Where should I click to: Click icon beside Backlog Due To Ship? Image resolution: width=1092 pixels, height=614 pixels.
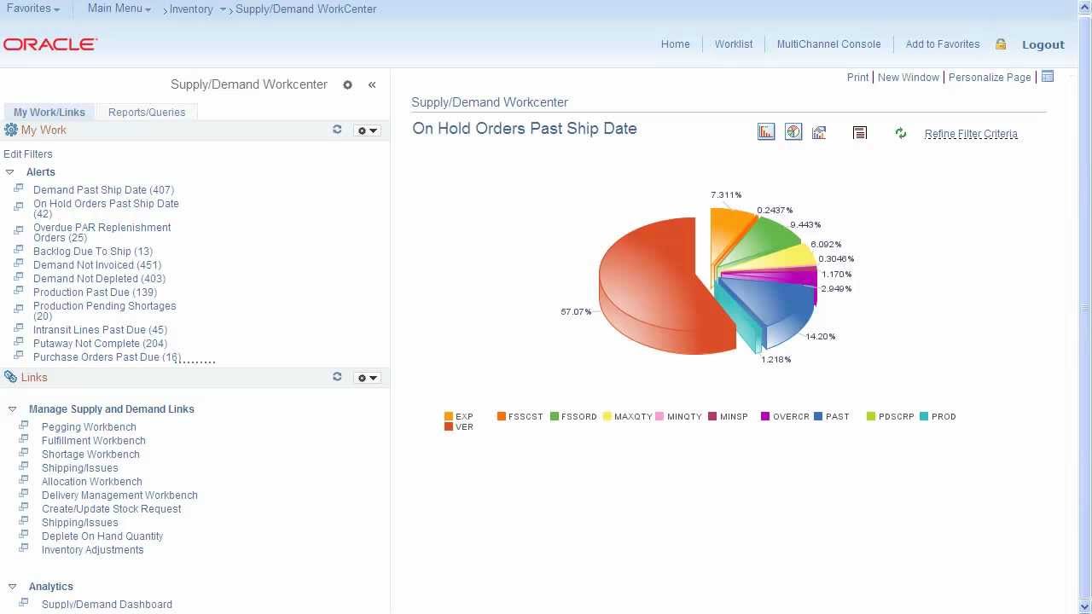click(19, 250)
